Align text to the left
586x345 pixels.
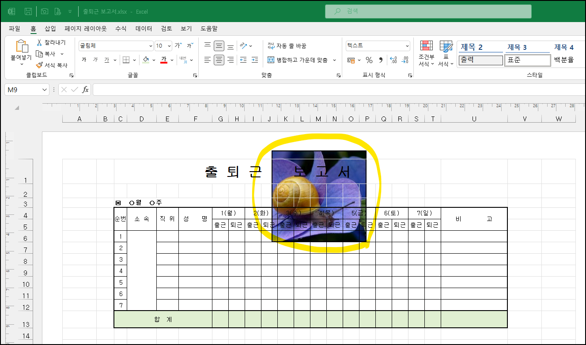coord(208,60)
